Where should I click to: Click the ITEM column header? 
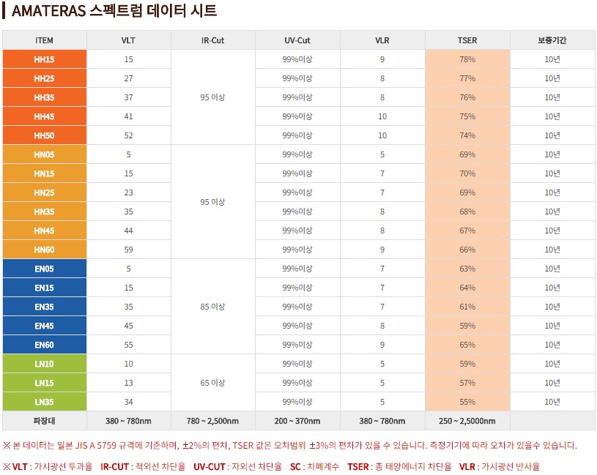tap(45, 40)
